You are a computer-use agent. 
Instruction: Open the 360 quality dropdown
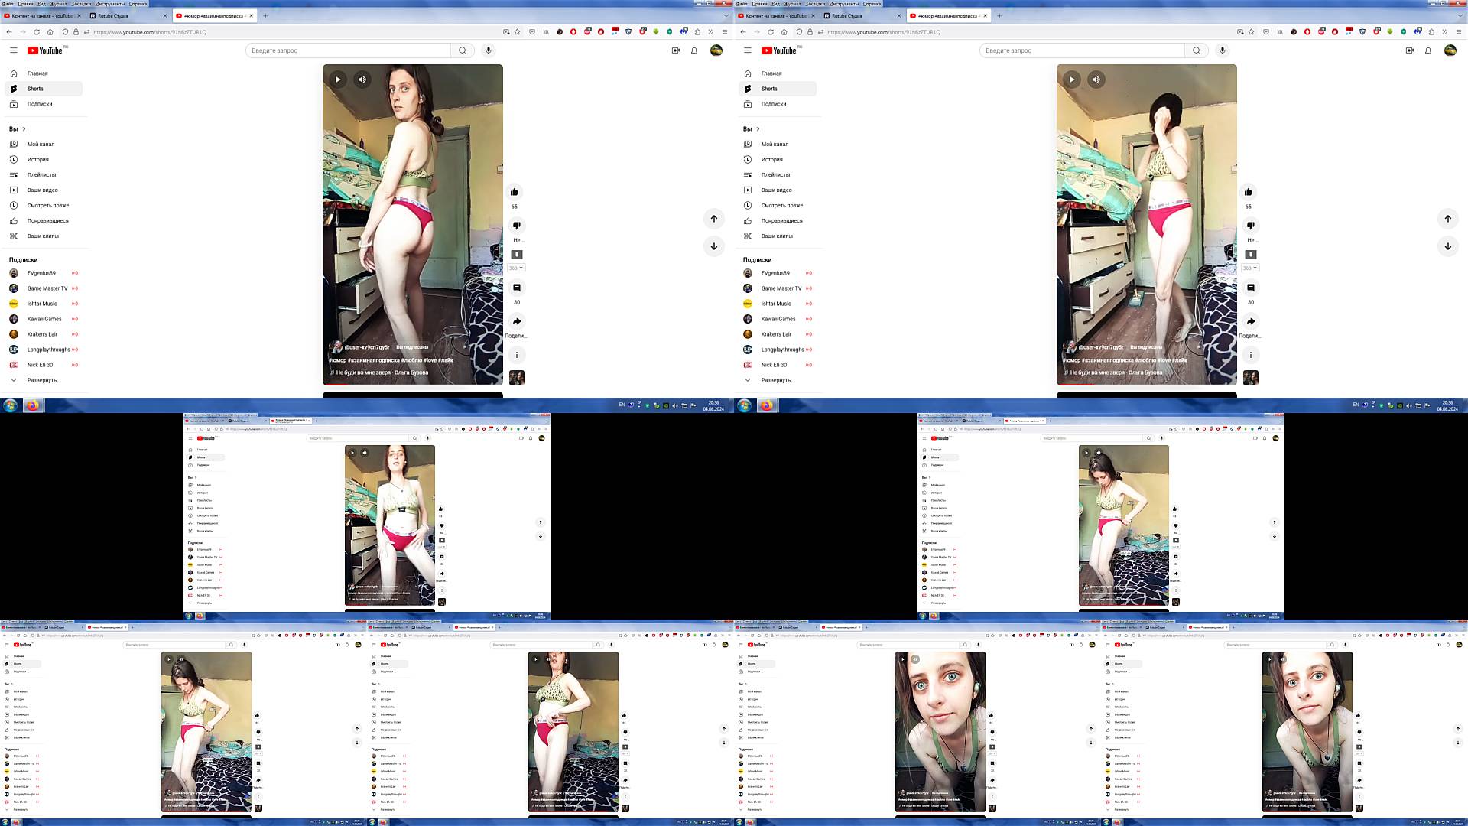(516, 268)
